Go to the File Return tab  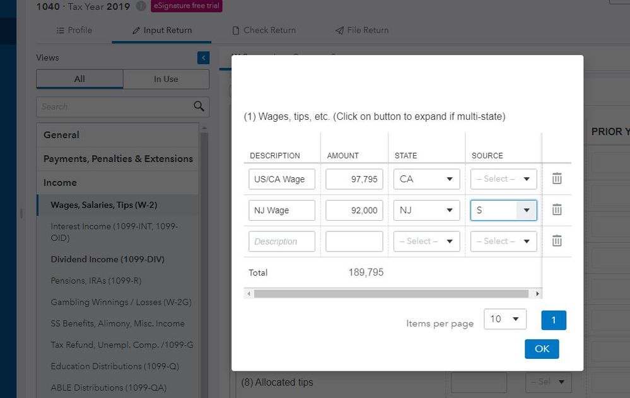[x=361, y=30]
